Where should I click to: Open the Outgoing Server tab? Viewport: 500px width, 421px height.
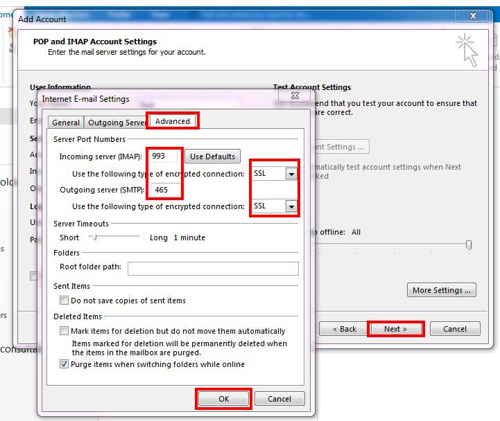point(116,123)
